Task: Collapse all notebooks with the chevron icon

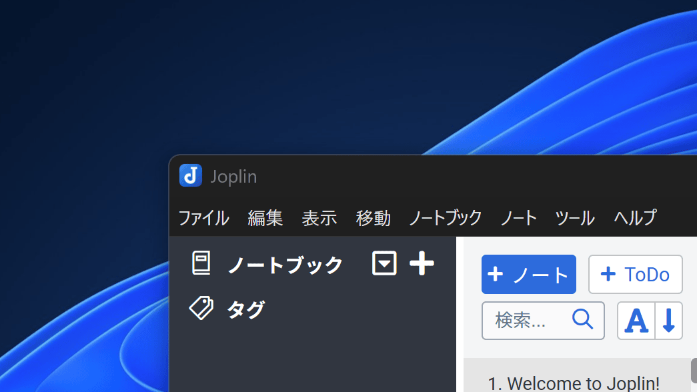Action: point(384,263)
